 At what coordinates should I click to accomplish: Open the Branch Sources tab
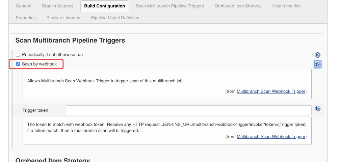point(58,6)
